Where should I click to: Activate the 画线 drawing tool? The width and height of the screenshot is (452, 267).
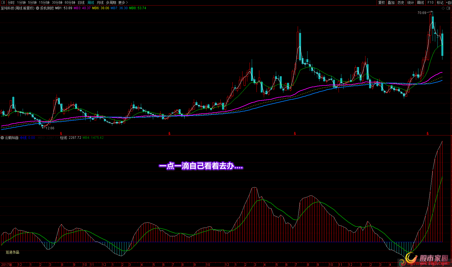point(420,3)
